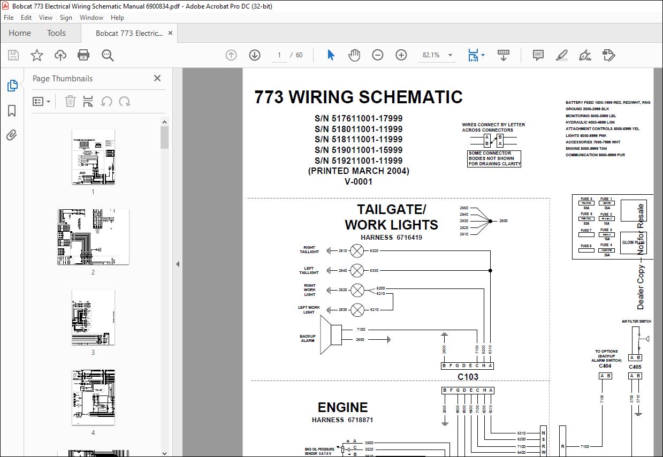Open the Edit menu
The height and width of the screenshot is (457, 663).
click(x=26, y=18)
